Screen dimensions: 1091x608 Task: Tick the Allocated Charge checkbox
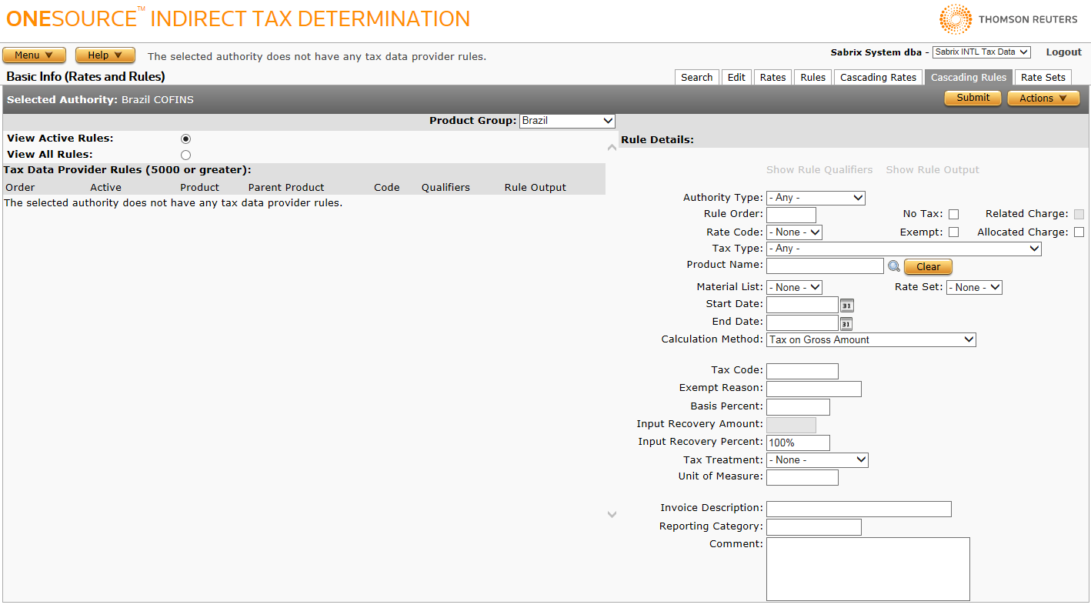1079,232
